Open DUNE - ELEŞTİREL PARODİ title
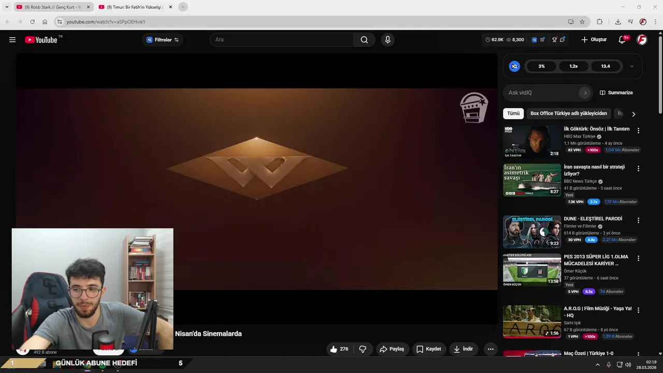 tap(593, 219)
